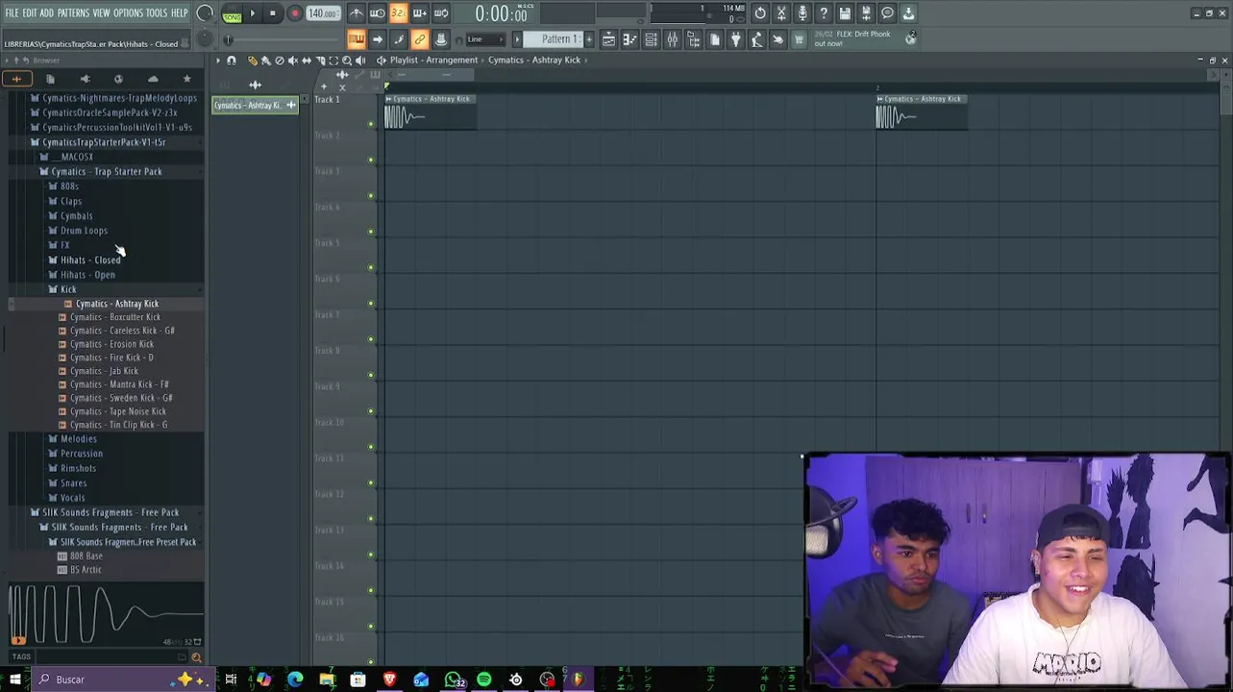Collapse Cymatics - Trap Starter Pack folder
The image size is (1233, 692).
(107, 172)
